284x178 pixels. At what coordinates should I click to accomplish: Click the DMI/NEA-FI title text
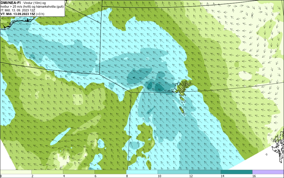click(x=10, y=3)
